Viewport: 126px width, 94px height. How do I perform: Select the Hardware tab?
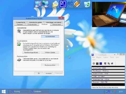(45, 24)
